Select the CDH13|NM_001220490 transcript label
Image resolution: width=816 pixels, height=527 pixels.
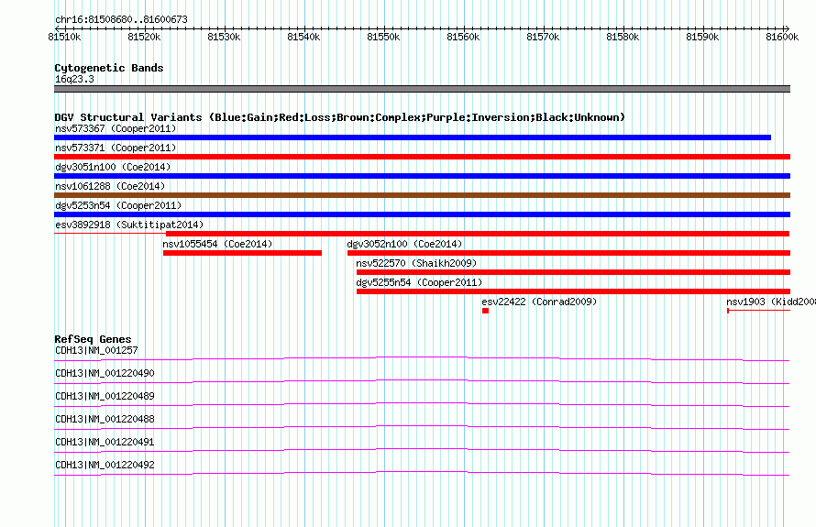tap(105, 374)
